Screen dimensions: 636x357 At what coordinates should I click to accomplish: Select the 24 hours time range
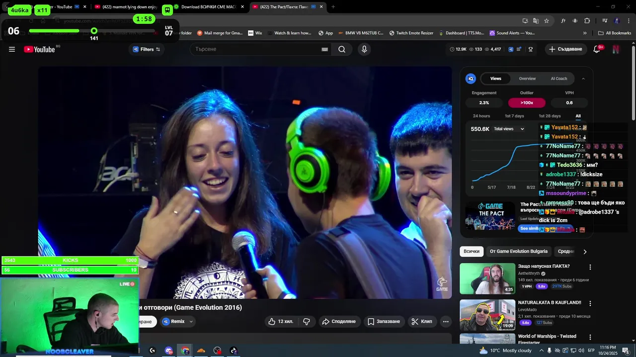coord(481,116)
